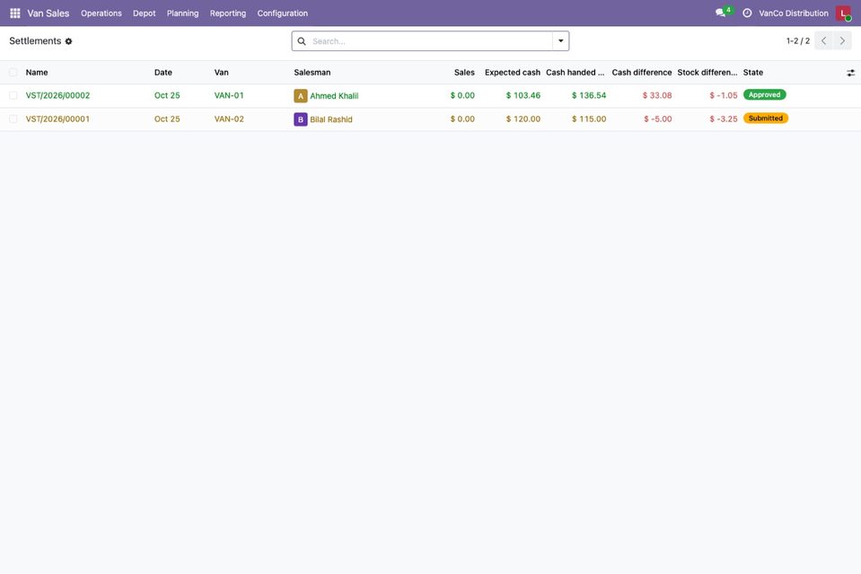Image resolution: width=861 pixels, height=574 pixels.
Task: Open the optional columns adjust icon
Action: tap(850, 73)
